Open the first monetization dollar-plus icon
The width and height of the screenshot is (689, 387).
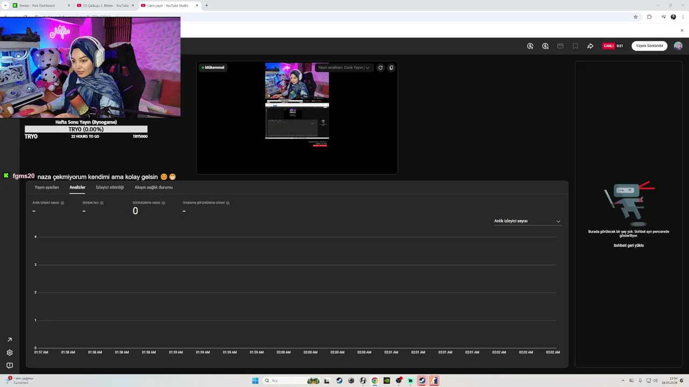pos(530,46)
